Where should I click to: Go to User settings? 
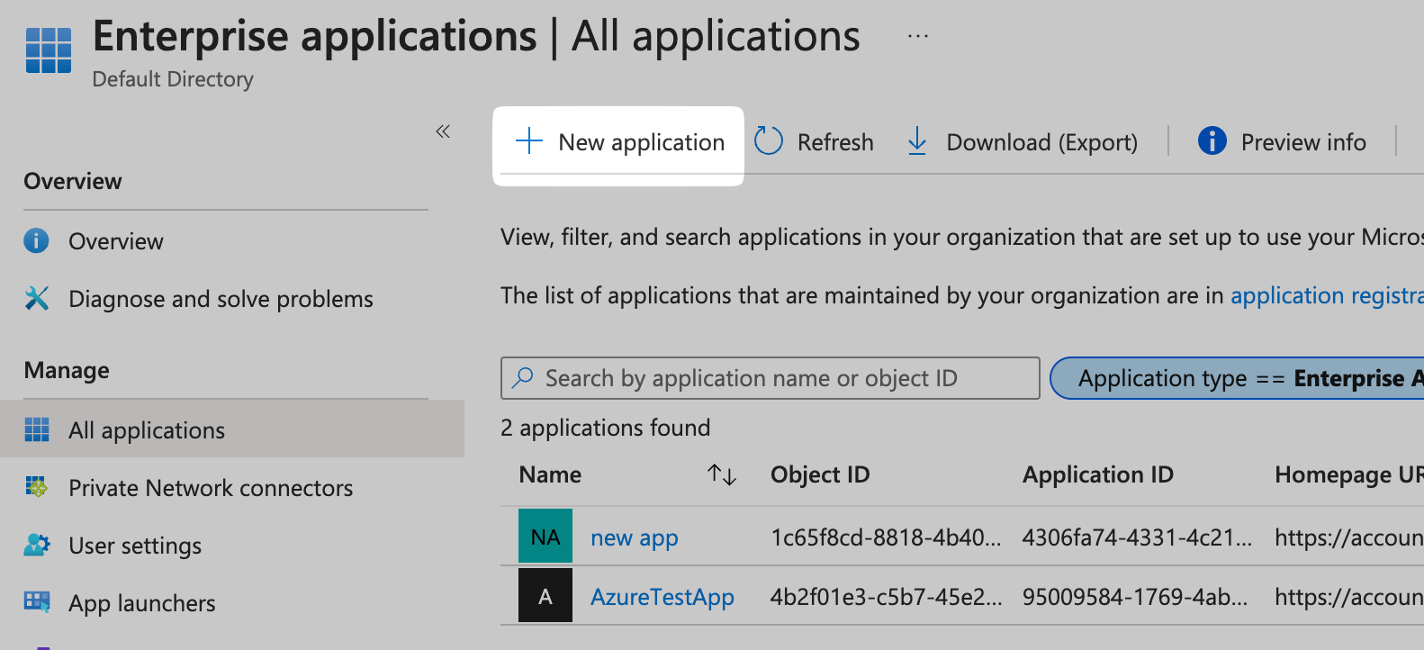tap(135, 546)
